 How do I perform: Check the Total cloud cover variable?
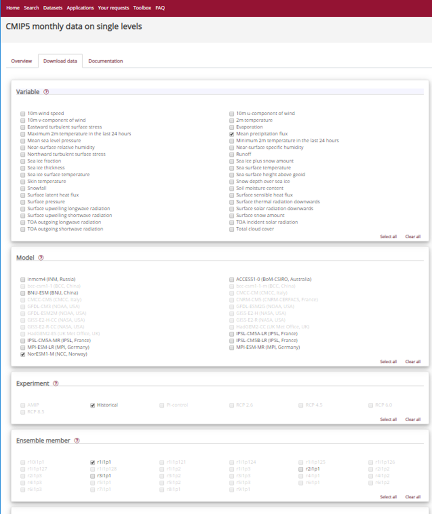pyautogui.click(x=232, y=229)
